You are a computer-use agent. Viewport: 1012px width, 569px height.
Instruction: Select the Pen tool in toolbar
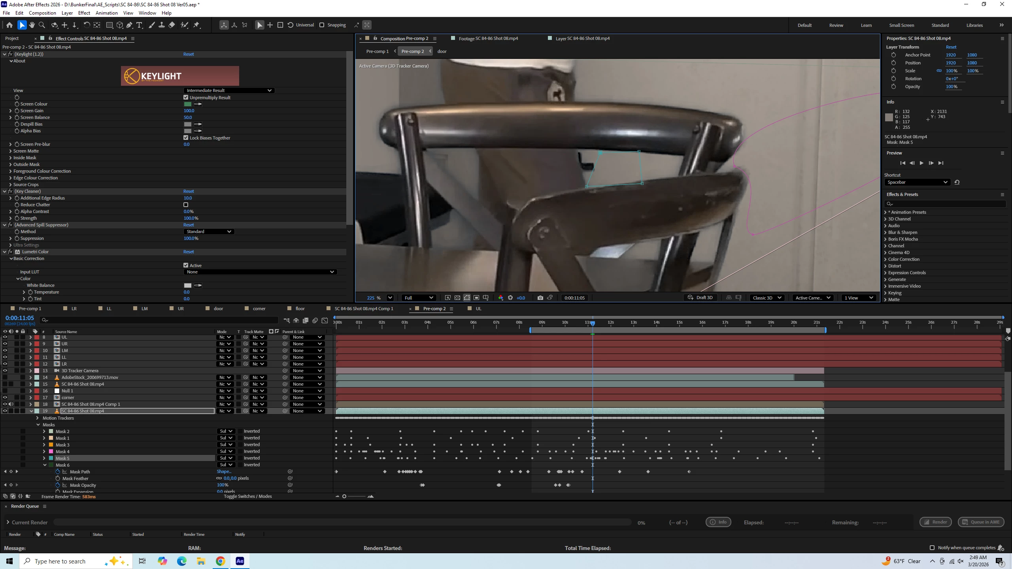point(129,25)
